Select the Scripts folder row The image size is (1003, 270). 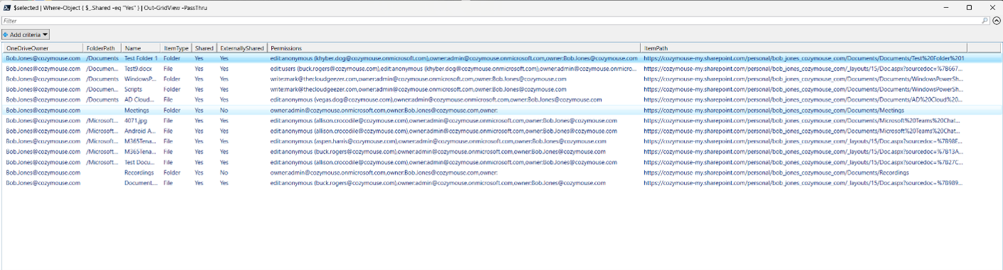(501, 90)
